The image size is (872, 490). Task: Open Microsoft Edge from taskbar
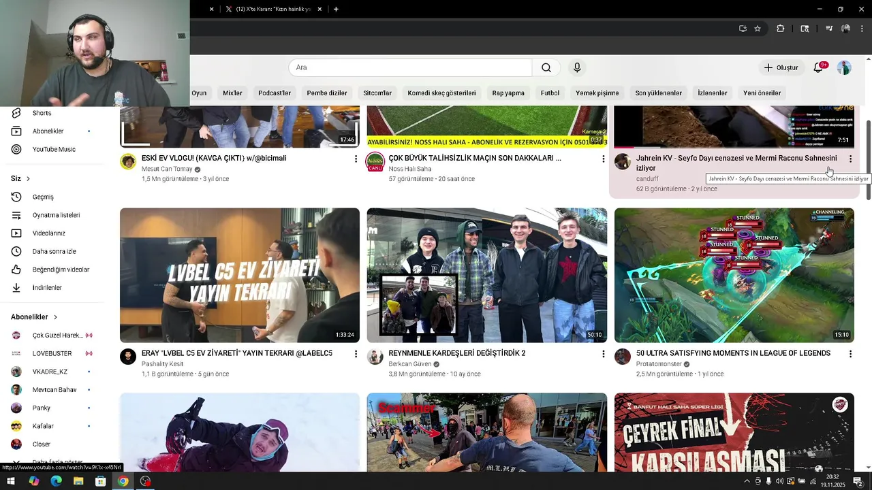point(56,481)
